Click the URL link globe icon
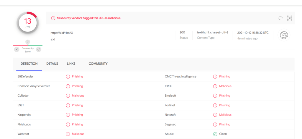The height and width of the screenshot is (139, 302). point(284,35)
